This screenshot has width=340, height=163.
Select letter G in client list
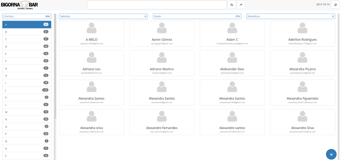(27, 69)
